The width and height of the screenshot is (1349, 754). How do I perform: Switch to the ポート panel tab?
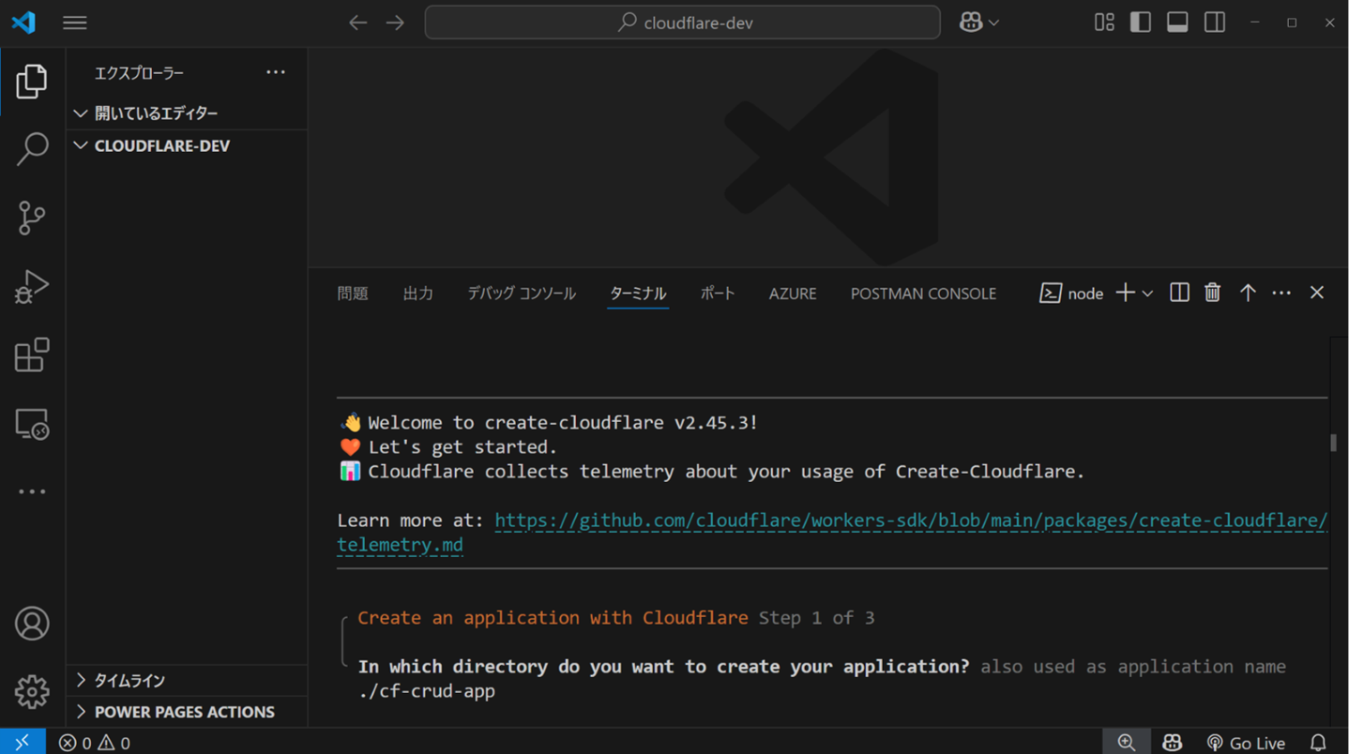click(x=718, y=294)
